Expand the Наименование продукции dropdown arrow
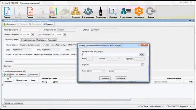The height and width of the screenshot is (110, 196). 140,54
